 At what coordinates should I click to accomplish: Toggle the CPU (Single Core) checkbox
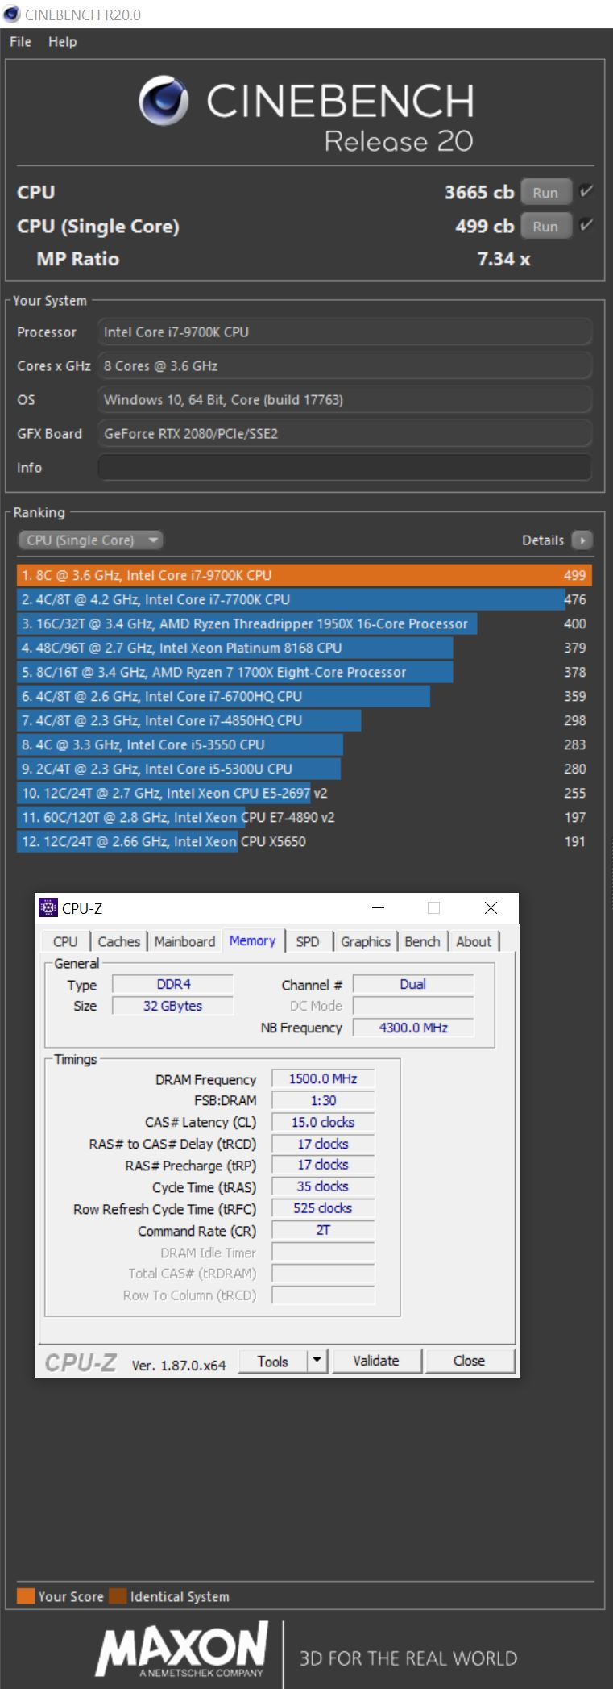point(586,225)
